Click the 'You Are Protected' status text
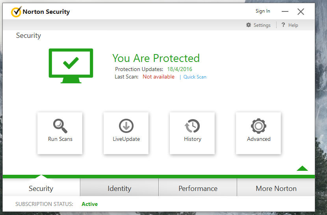The image size is (327, 215). pos(156,58)
